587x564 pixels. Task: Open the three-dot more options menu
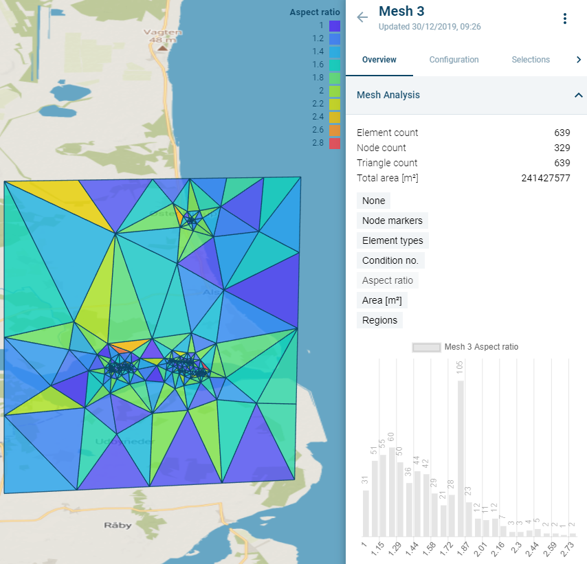565,19
